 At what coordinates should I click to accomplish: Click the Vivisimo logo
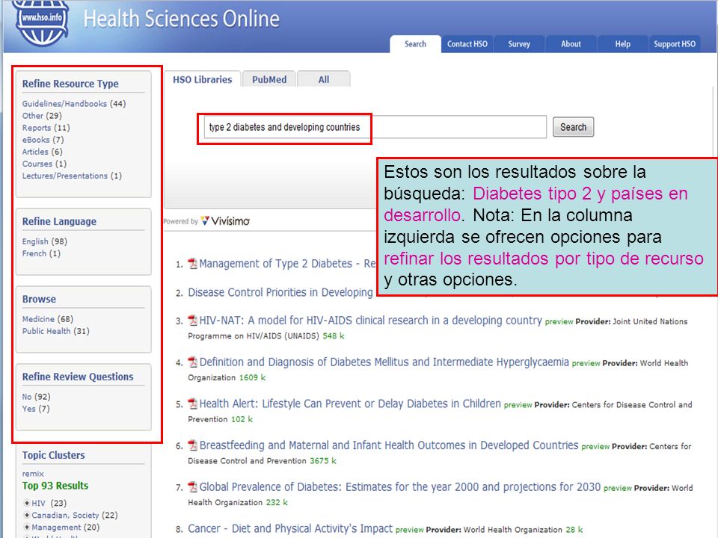pos(225,221)
